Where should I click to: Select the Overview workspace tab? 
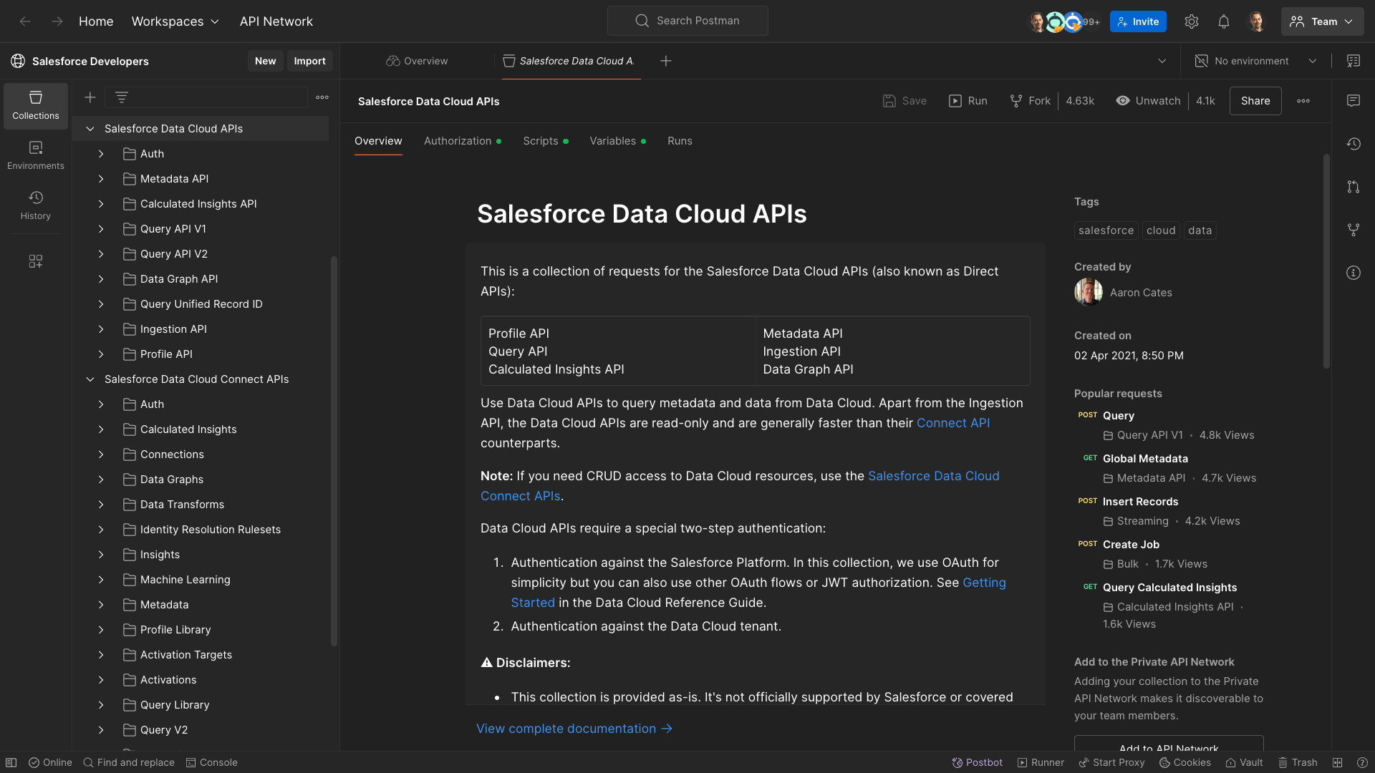(418, 61)
